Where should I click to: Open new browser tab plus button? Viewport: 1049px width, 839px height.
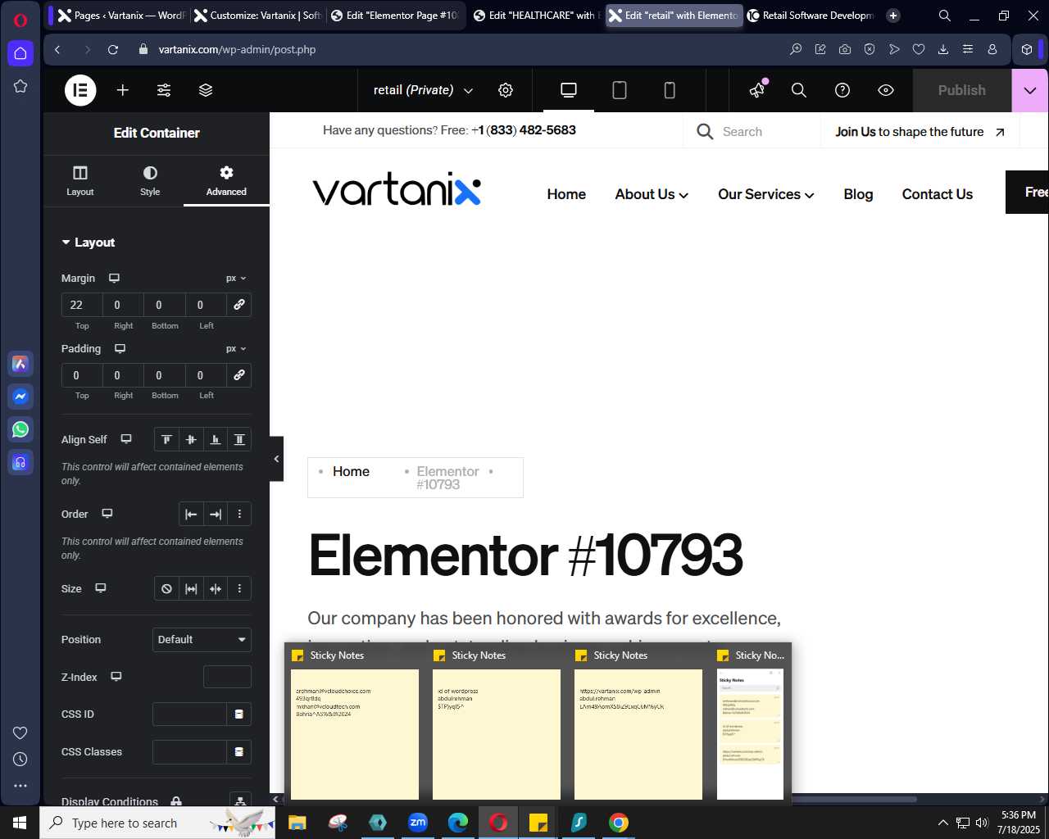[893, 16]
